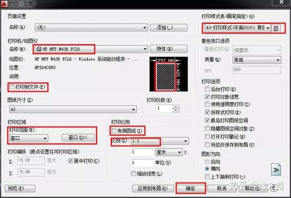This screenshot has height=198, width=291.
Task: Enable 打印到文件 checkbox
Action: point(12,87)
